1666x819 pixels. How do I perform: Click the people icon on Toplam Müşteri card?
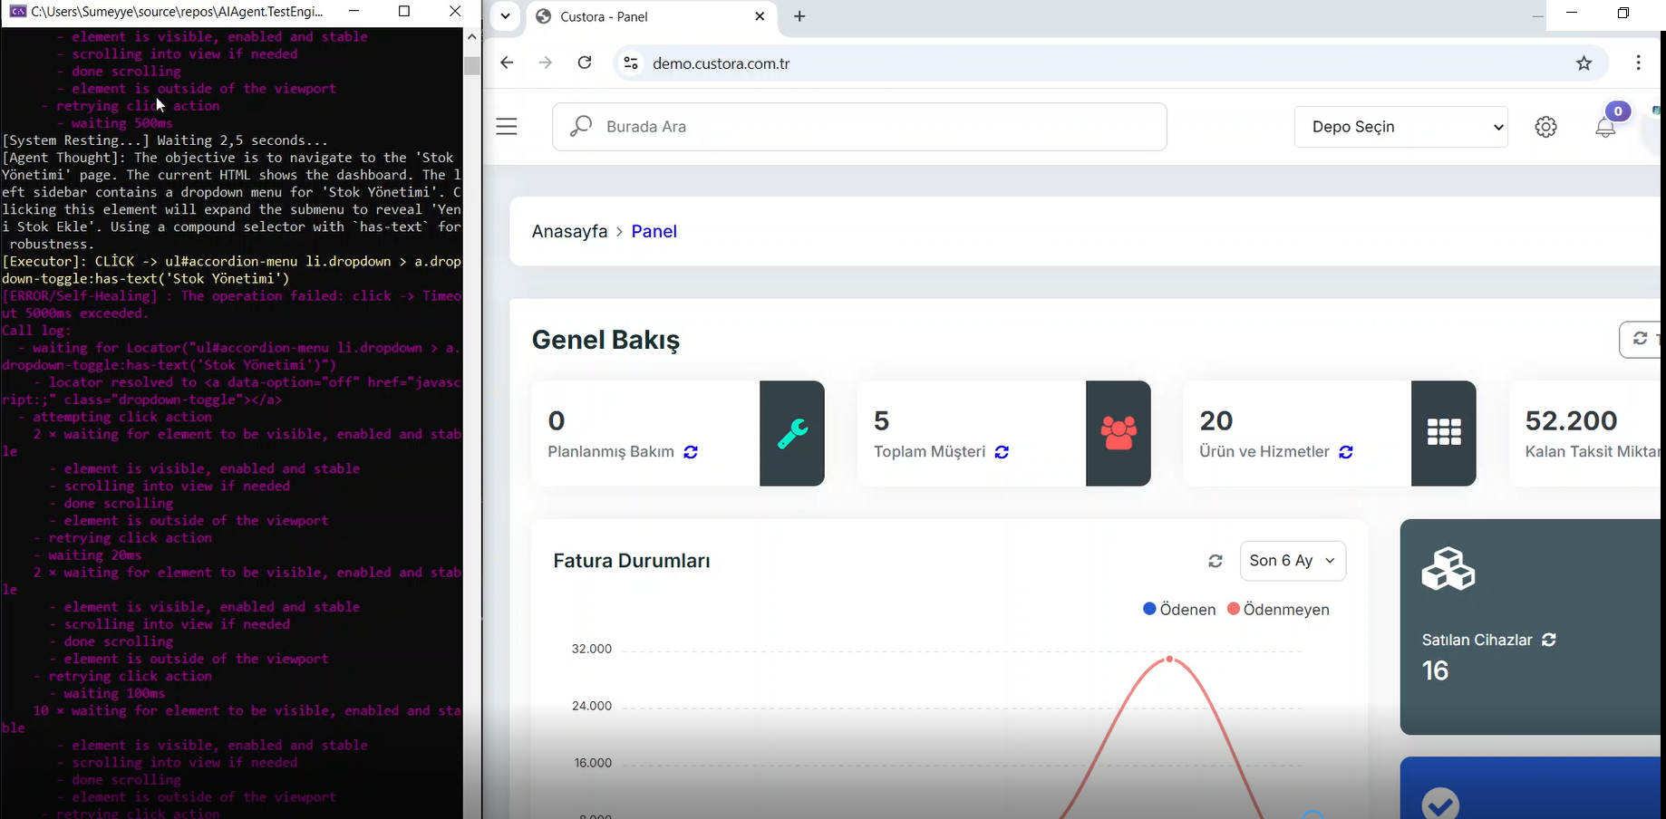[1119, 433]
